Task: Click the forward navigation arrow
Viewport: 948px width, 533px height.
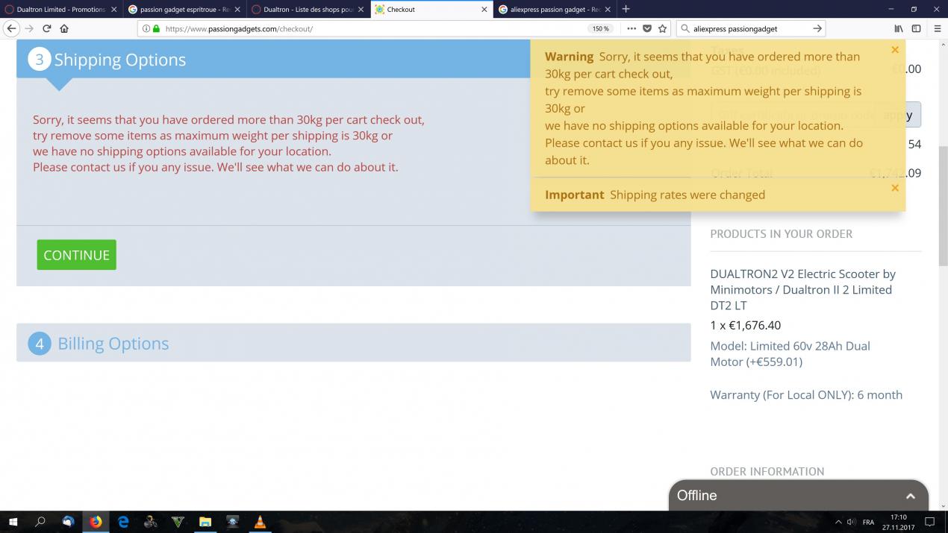Action: click(29, 28)
